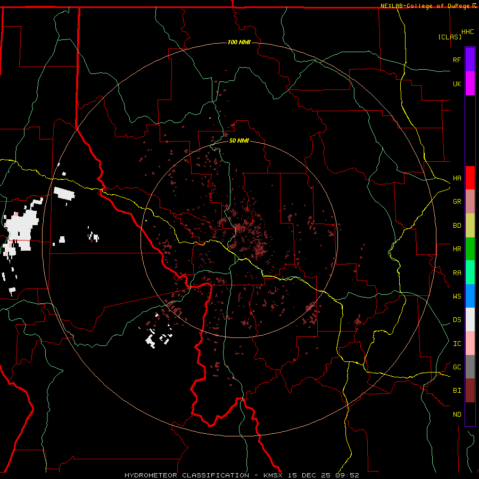Click the "HHC" product code text
Viewport: 479px width, 479px height.
click(x=467, y=32)
